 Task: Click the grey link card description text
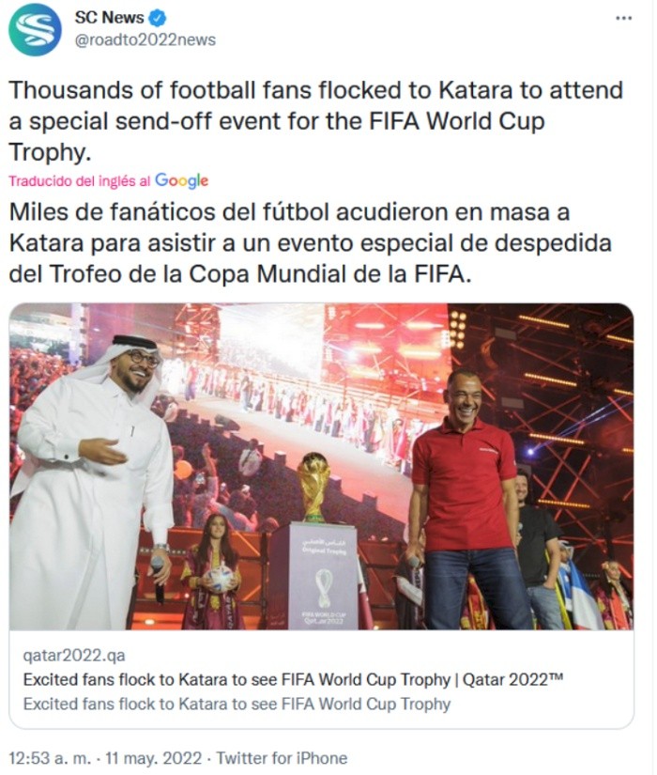pos(237,704)
